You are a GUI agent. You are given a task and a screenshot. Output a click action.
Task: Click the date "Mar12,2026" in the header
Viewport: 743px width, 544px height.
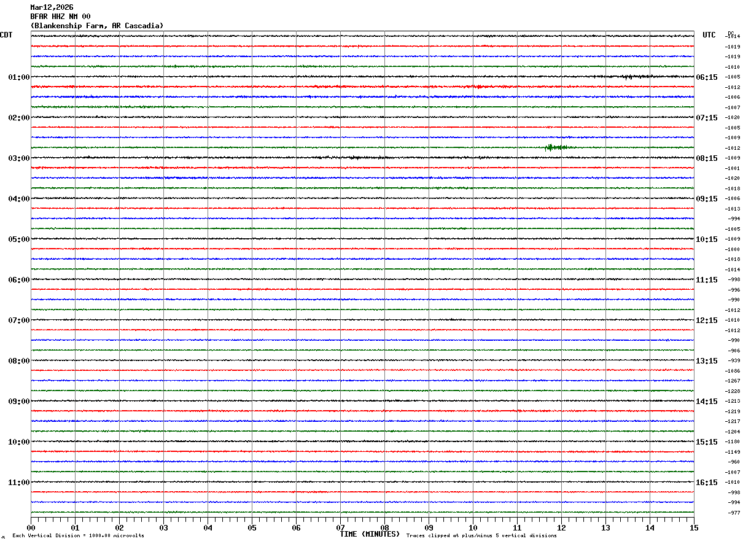point(52,7)
